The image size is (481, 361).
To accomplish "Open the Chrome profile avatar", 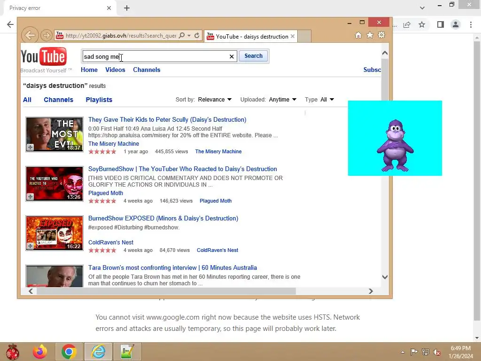I will [x=456, y=24].
